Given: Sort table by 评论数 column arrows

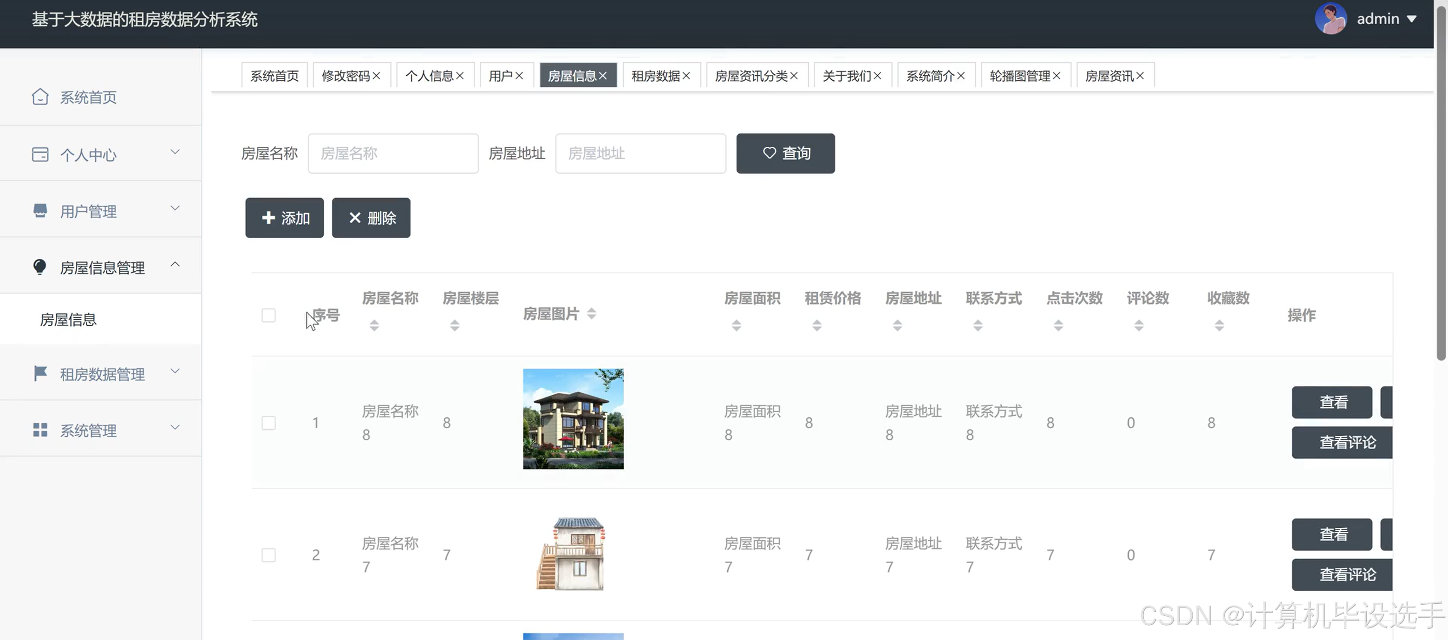Looking at the screenshot, I should [1139, 325].
